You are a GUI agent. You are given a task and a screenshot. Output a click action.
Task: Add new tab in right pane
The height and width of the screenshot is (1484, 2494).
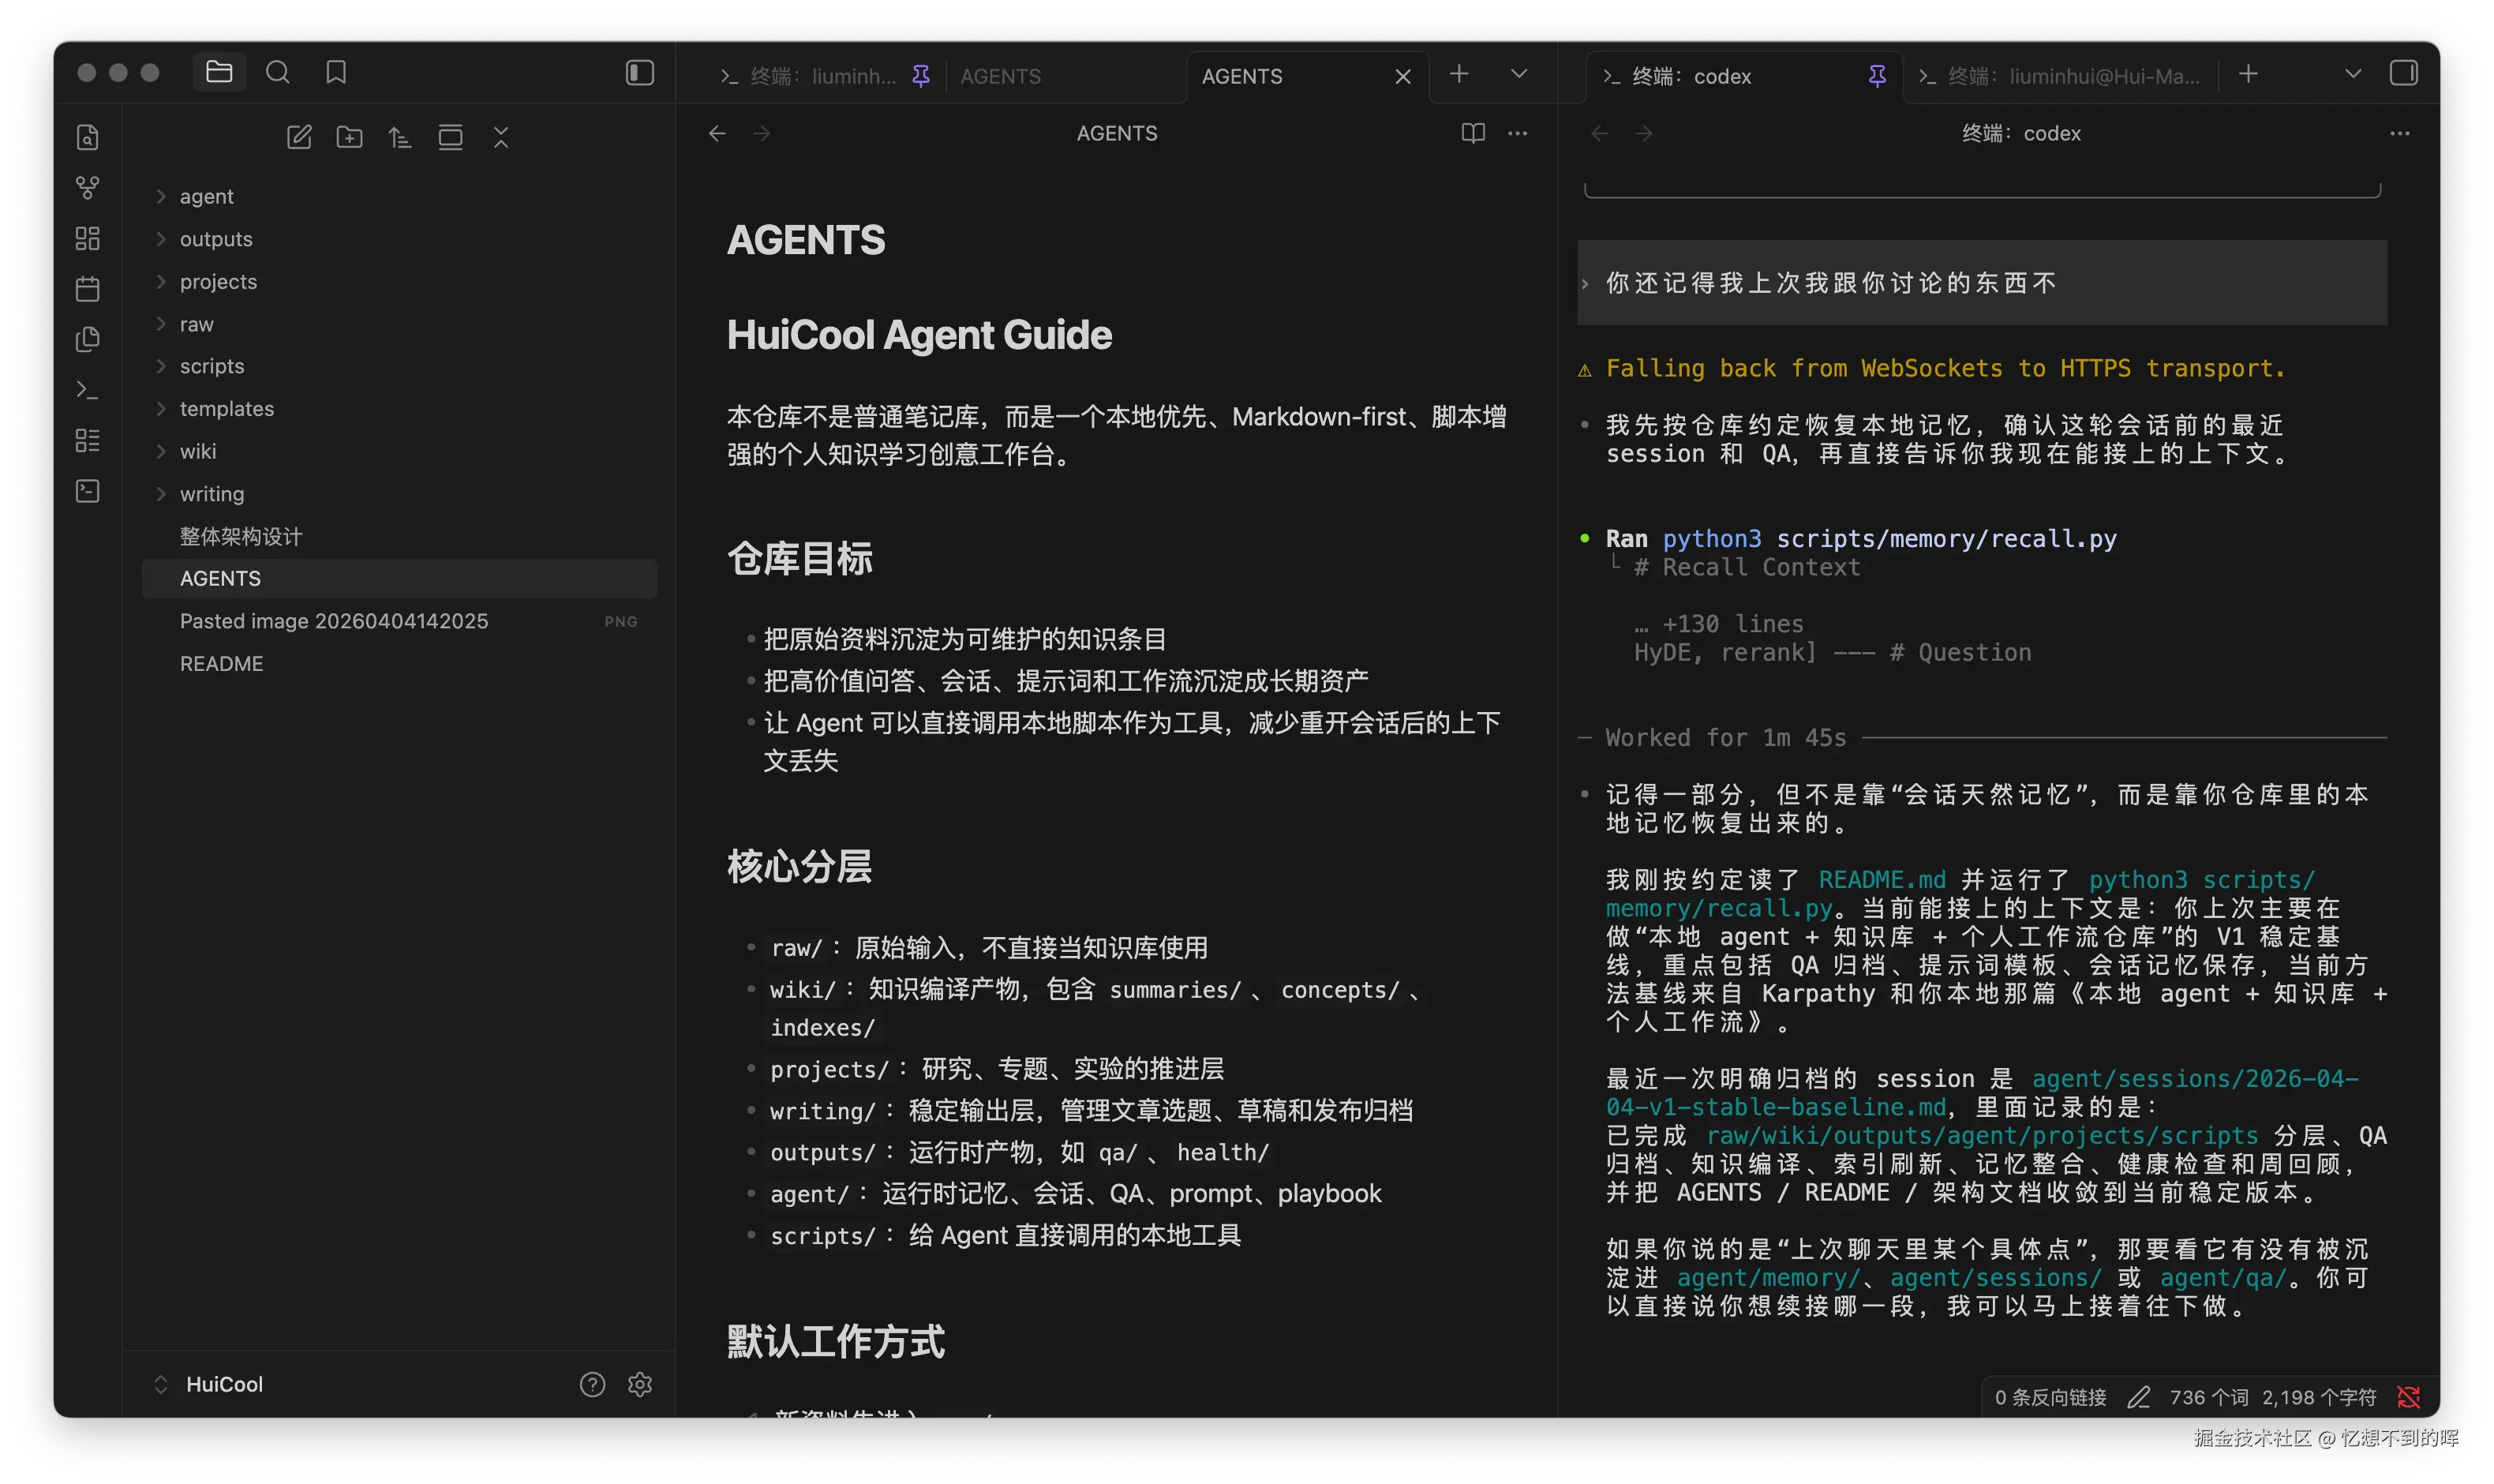[x=2248, y=73]
